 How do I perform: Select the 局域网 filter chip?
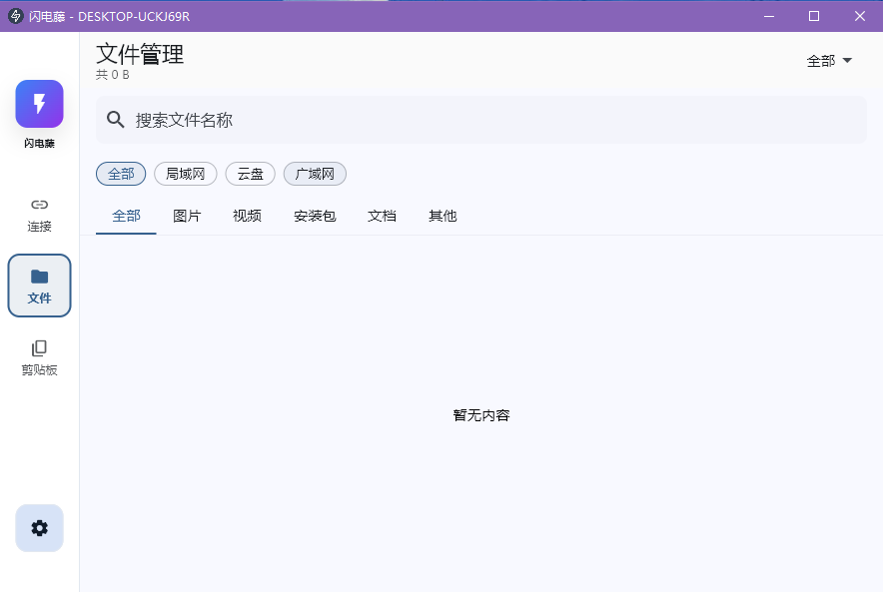pos(185,174)
